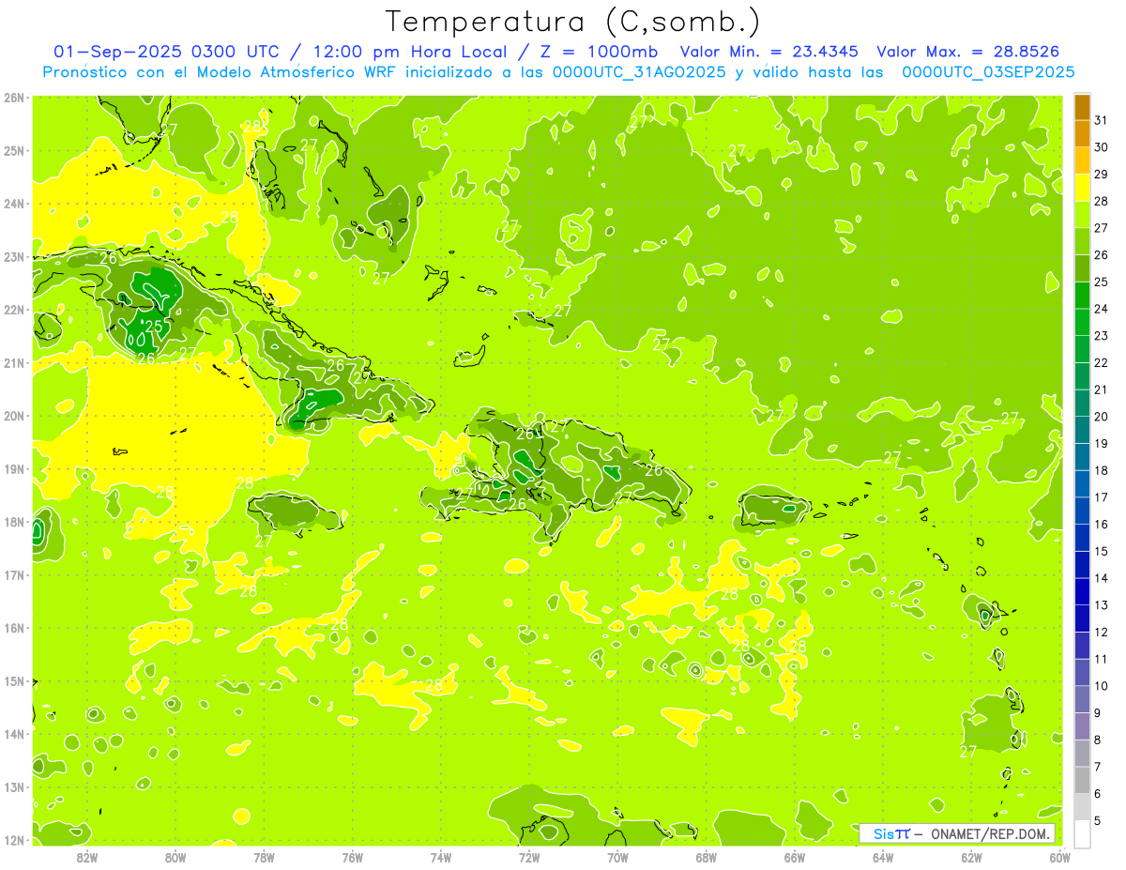
Task: Click the legend value 29
Action: tap(1101, 174)
